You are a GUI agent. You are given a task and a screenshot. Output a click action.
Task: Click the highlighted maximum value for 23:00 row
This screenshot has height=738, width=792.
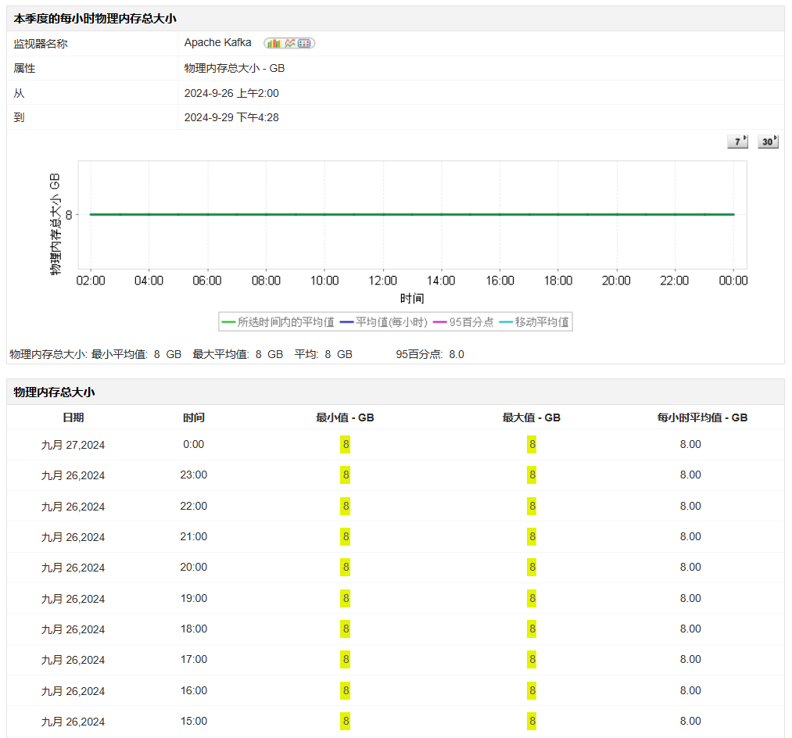coord(532,475)
